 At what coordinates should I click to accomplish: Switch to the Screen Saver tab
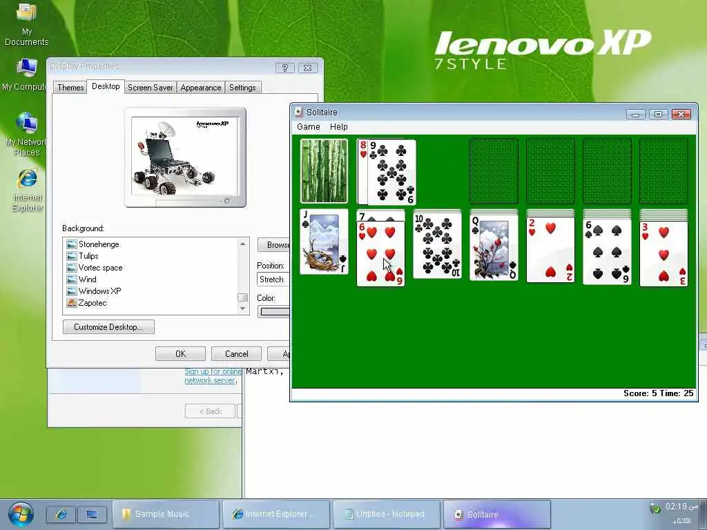click(150, 88)
